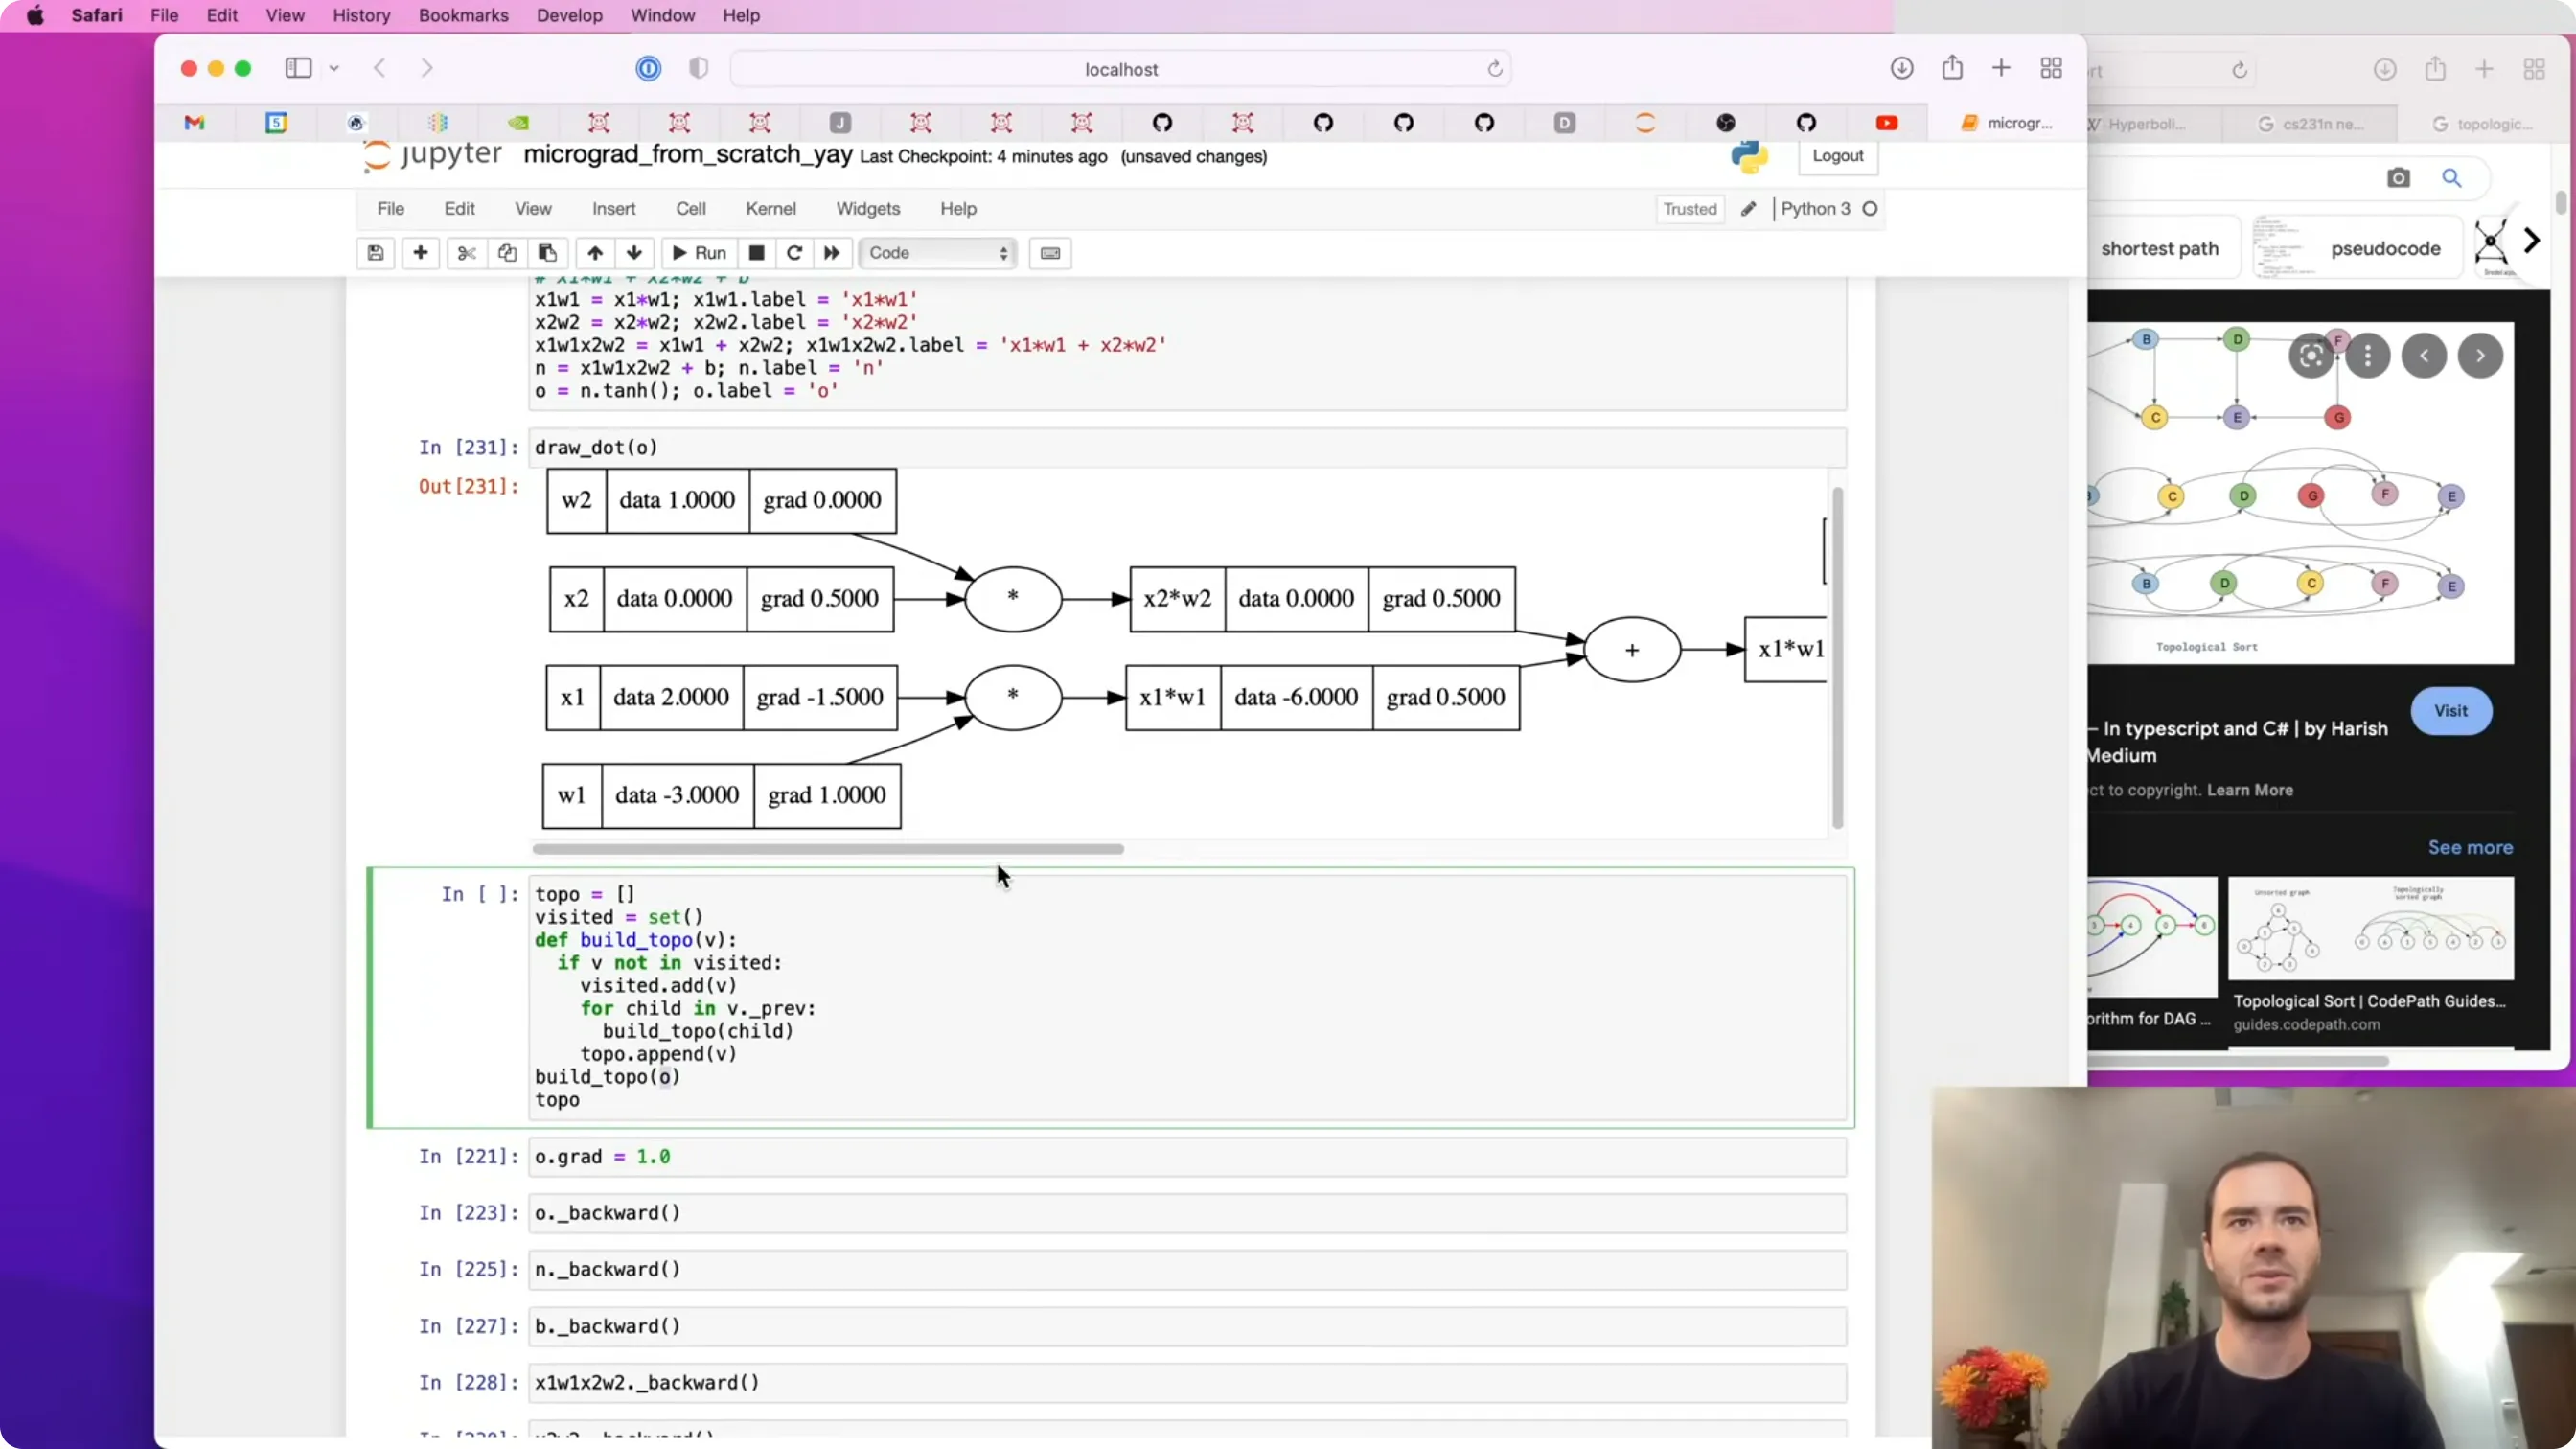Screen dimensions: 2576x1449
Task: Save notebook with the floppy disk icon
Action: [x=375, y=253]
